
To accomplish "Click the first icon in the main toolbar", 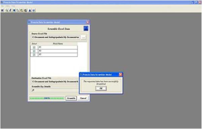I will point(2,10).
